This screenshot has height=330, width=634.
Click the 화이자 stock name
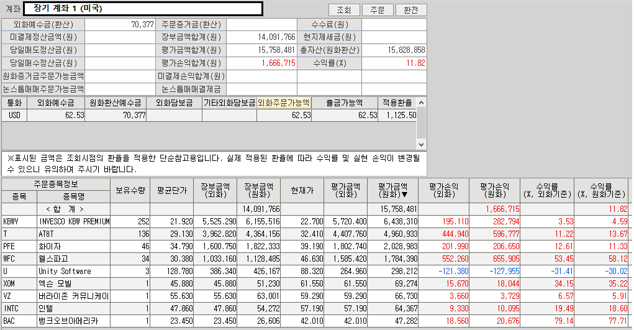49,246
